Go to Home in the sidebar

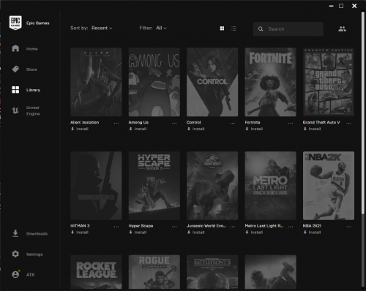[x=32, y=49]
